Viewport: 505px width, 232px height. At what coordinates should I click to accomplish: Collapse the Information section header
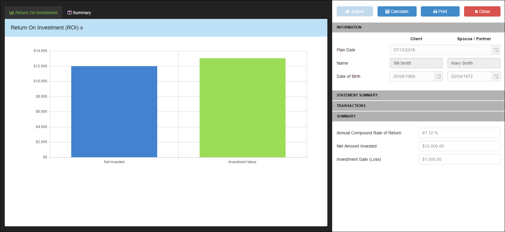[x=418, y=27]
